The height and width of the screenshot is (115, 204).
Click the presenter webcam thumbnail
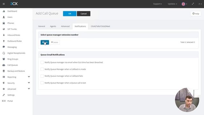tap(187, 100)
